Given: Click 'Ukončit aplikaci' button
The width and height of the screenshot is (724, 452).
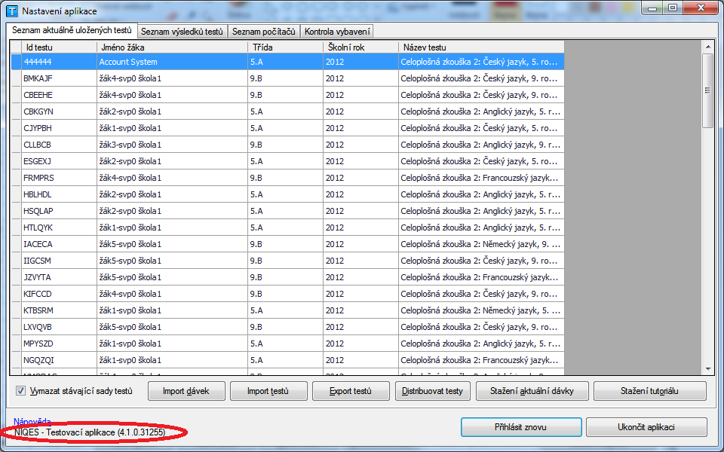Looking at the screenshot, I should pyautogui.click(x=646, y=427).
